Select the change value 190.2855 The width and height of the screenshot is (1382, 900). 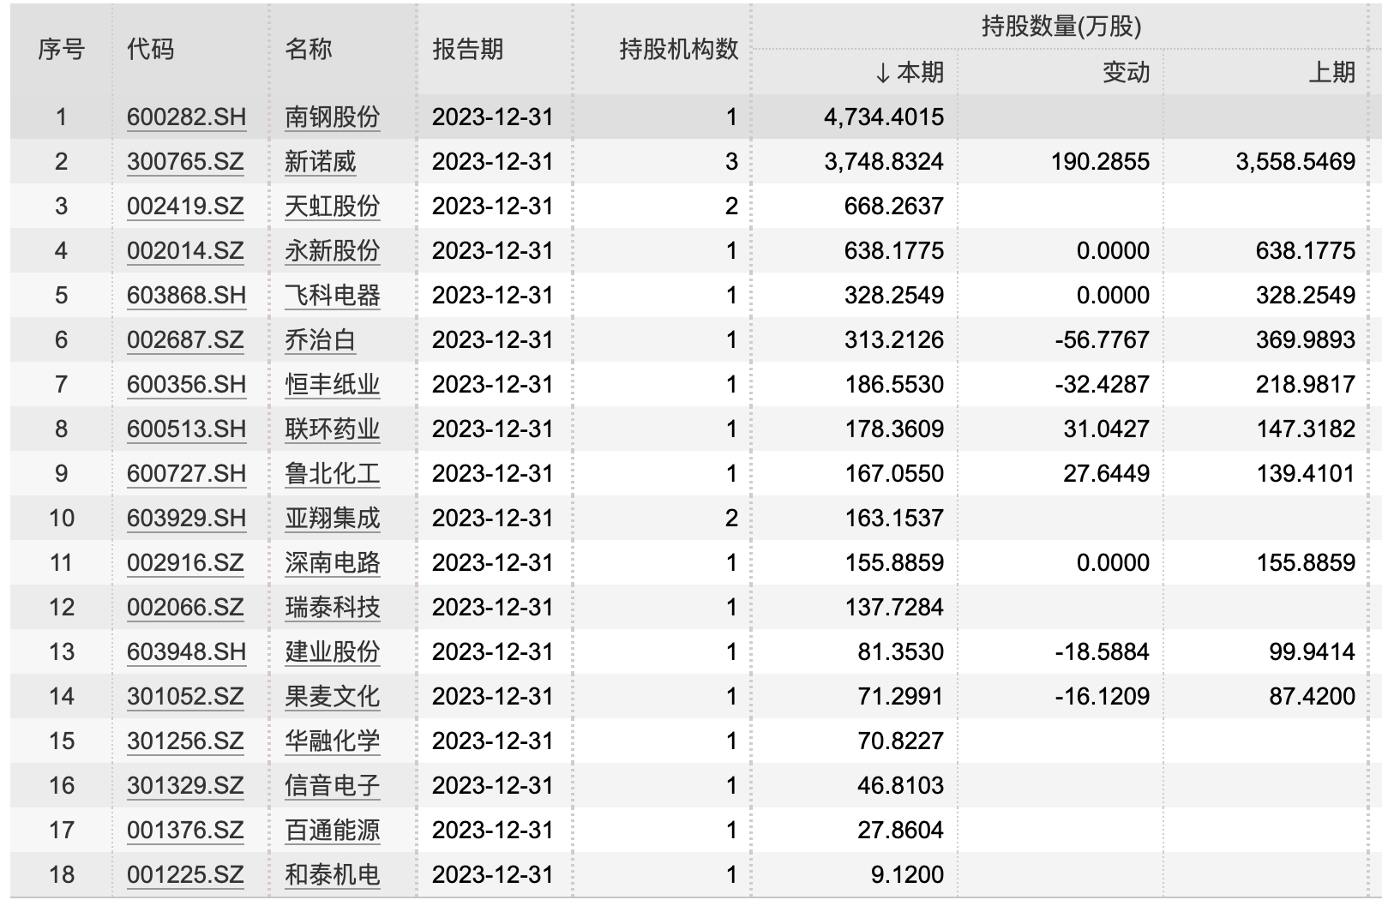(1100, 162)
